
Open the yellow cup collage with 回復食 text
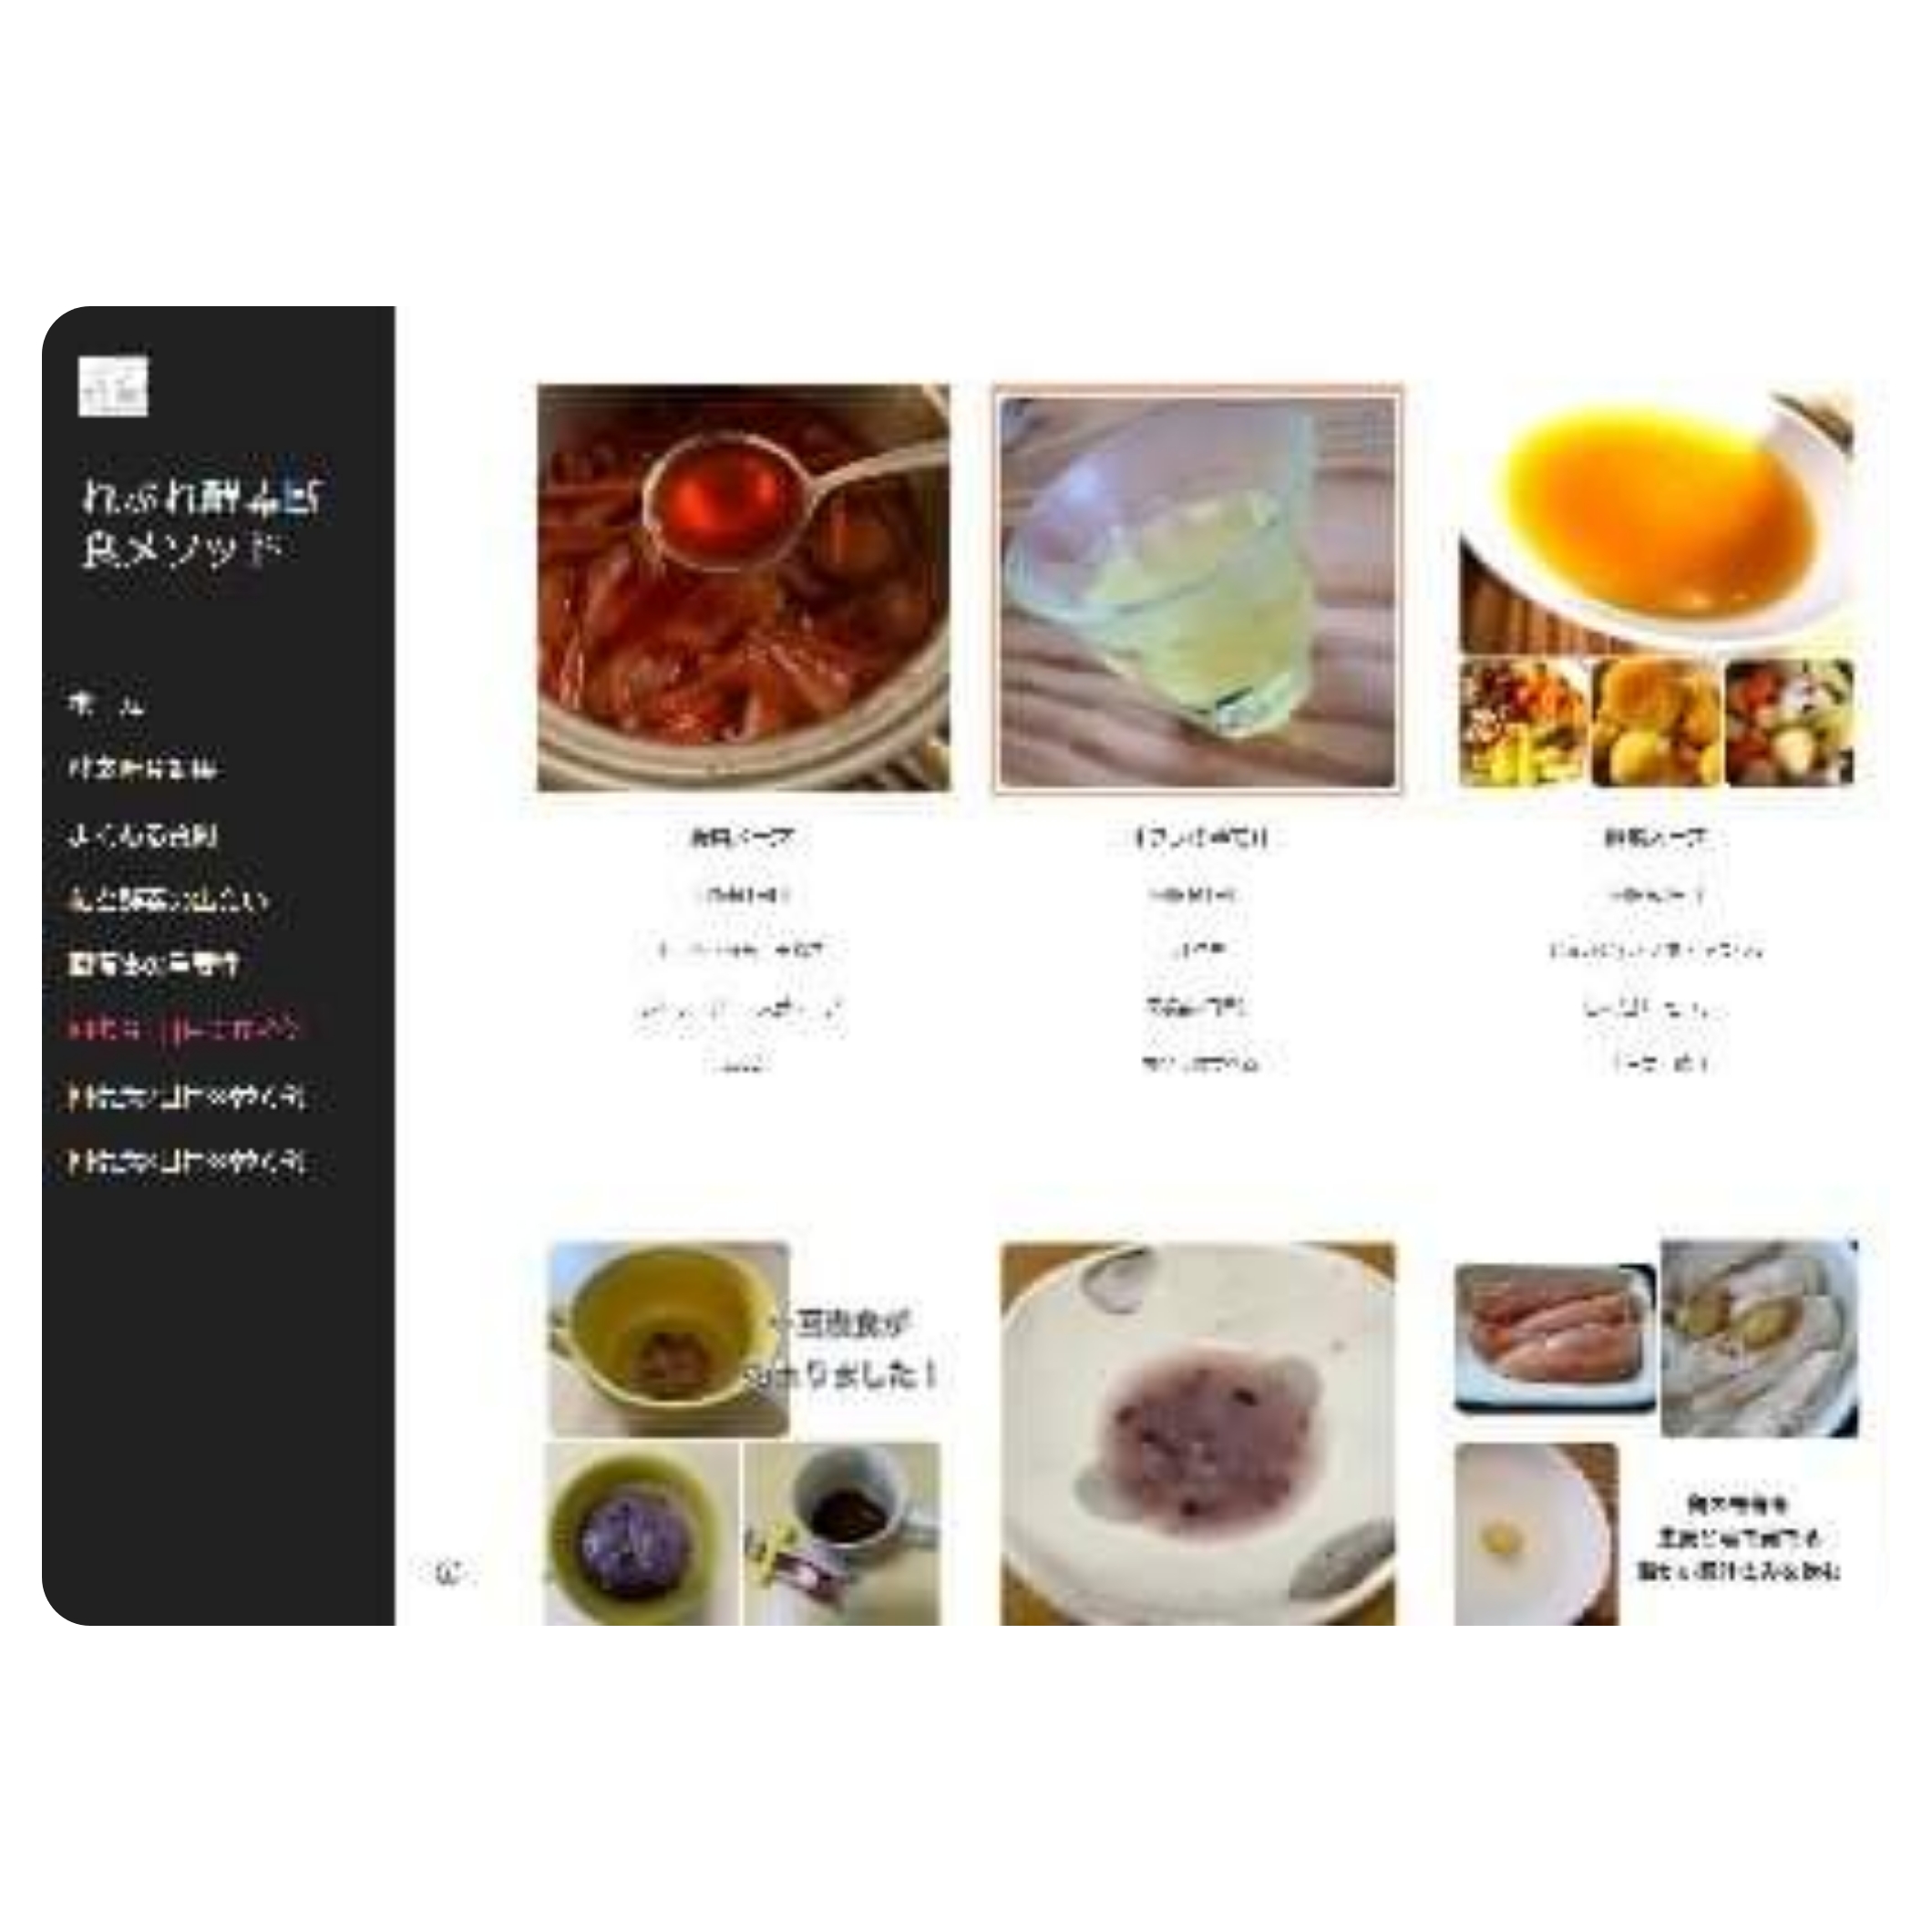[x=744, y=1433]
